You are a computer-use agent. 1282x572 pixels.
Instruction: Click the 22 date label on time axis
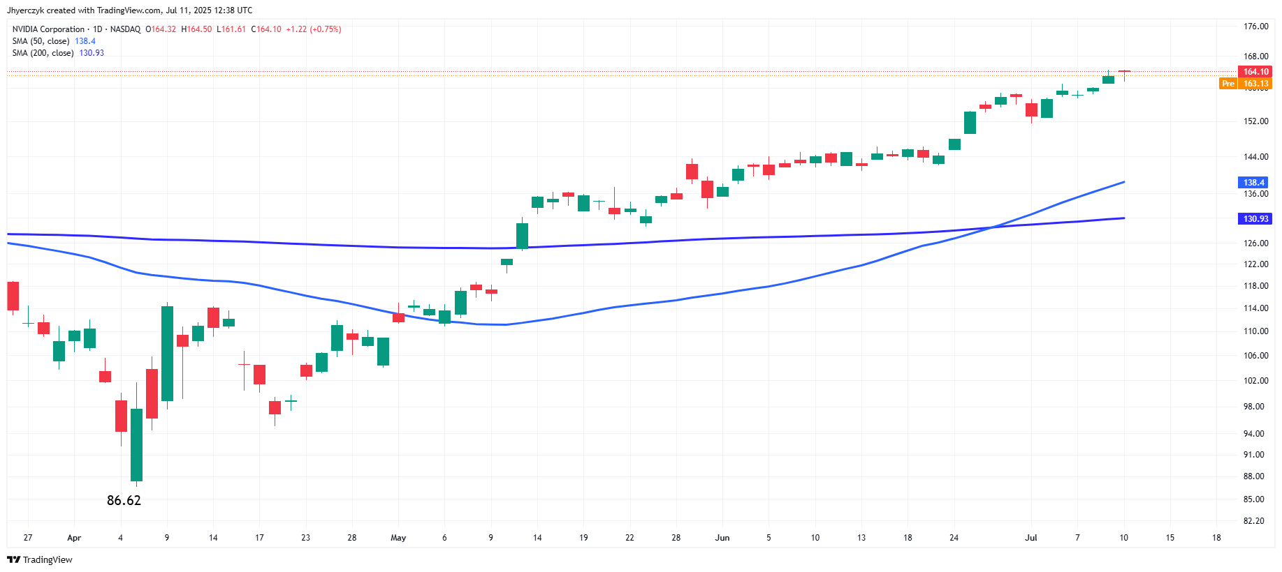click(629, 538)
